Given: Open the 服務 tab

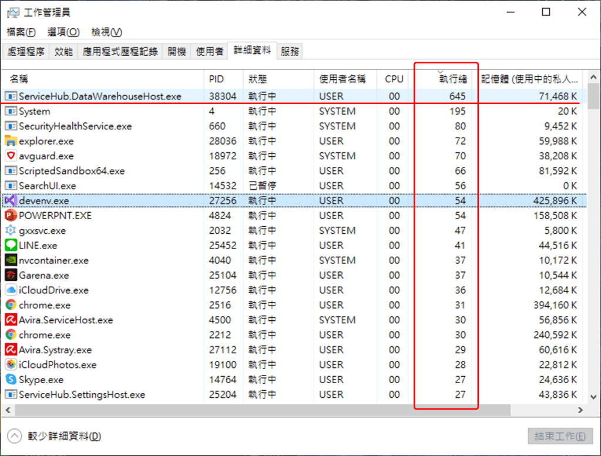Looking at the screenshot, I should (290, 52).
